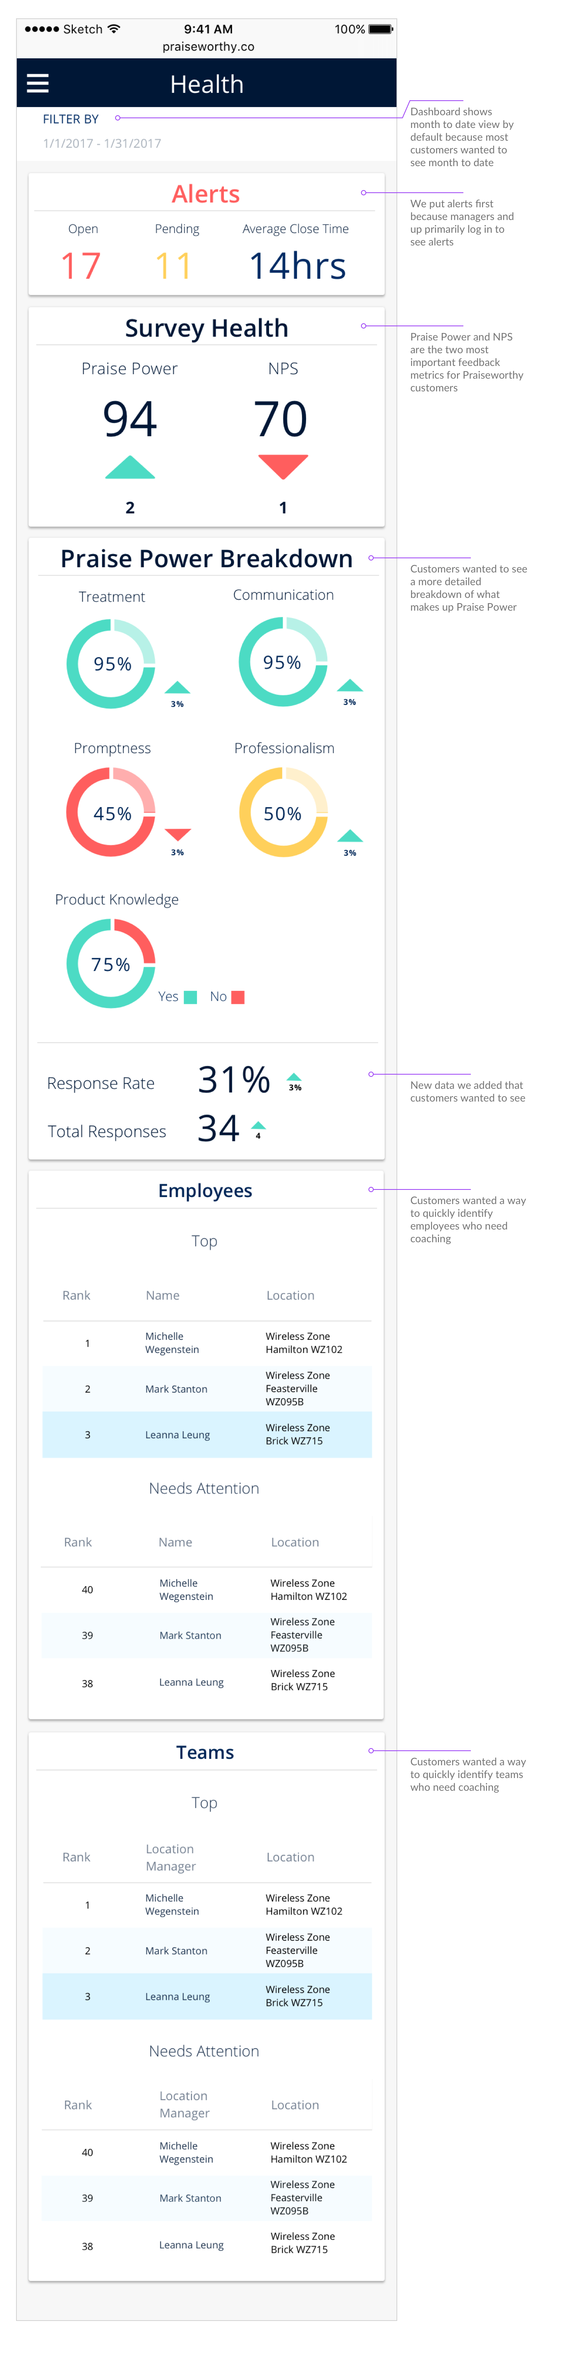
Task: Click the Survey Health heading
Action: [207, 328]
